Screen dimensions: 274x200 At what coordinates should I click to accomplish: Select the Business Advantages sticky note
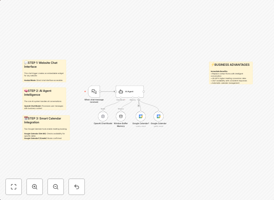(x=231, y=73)
